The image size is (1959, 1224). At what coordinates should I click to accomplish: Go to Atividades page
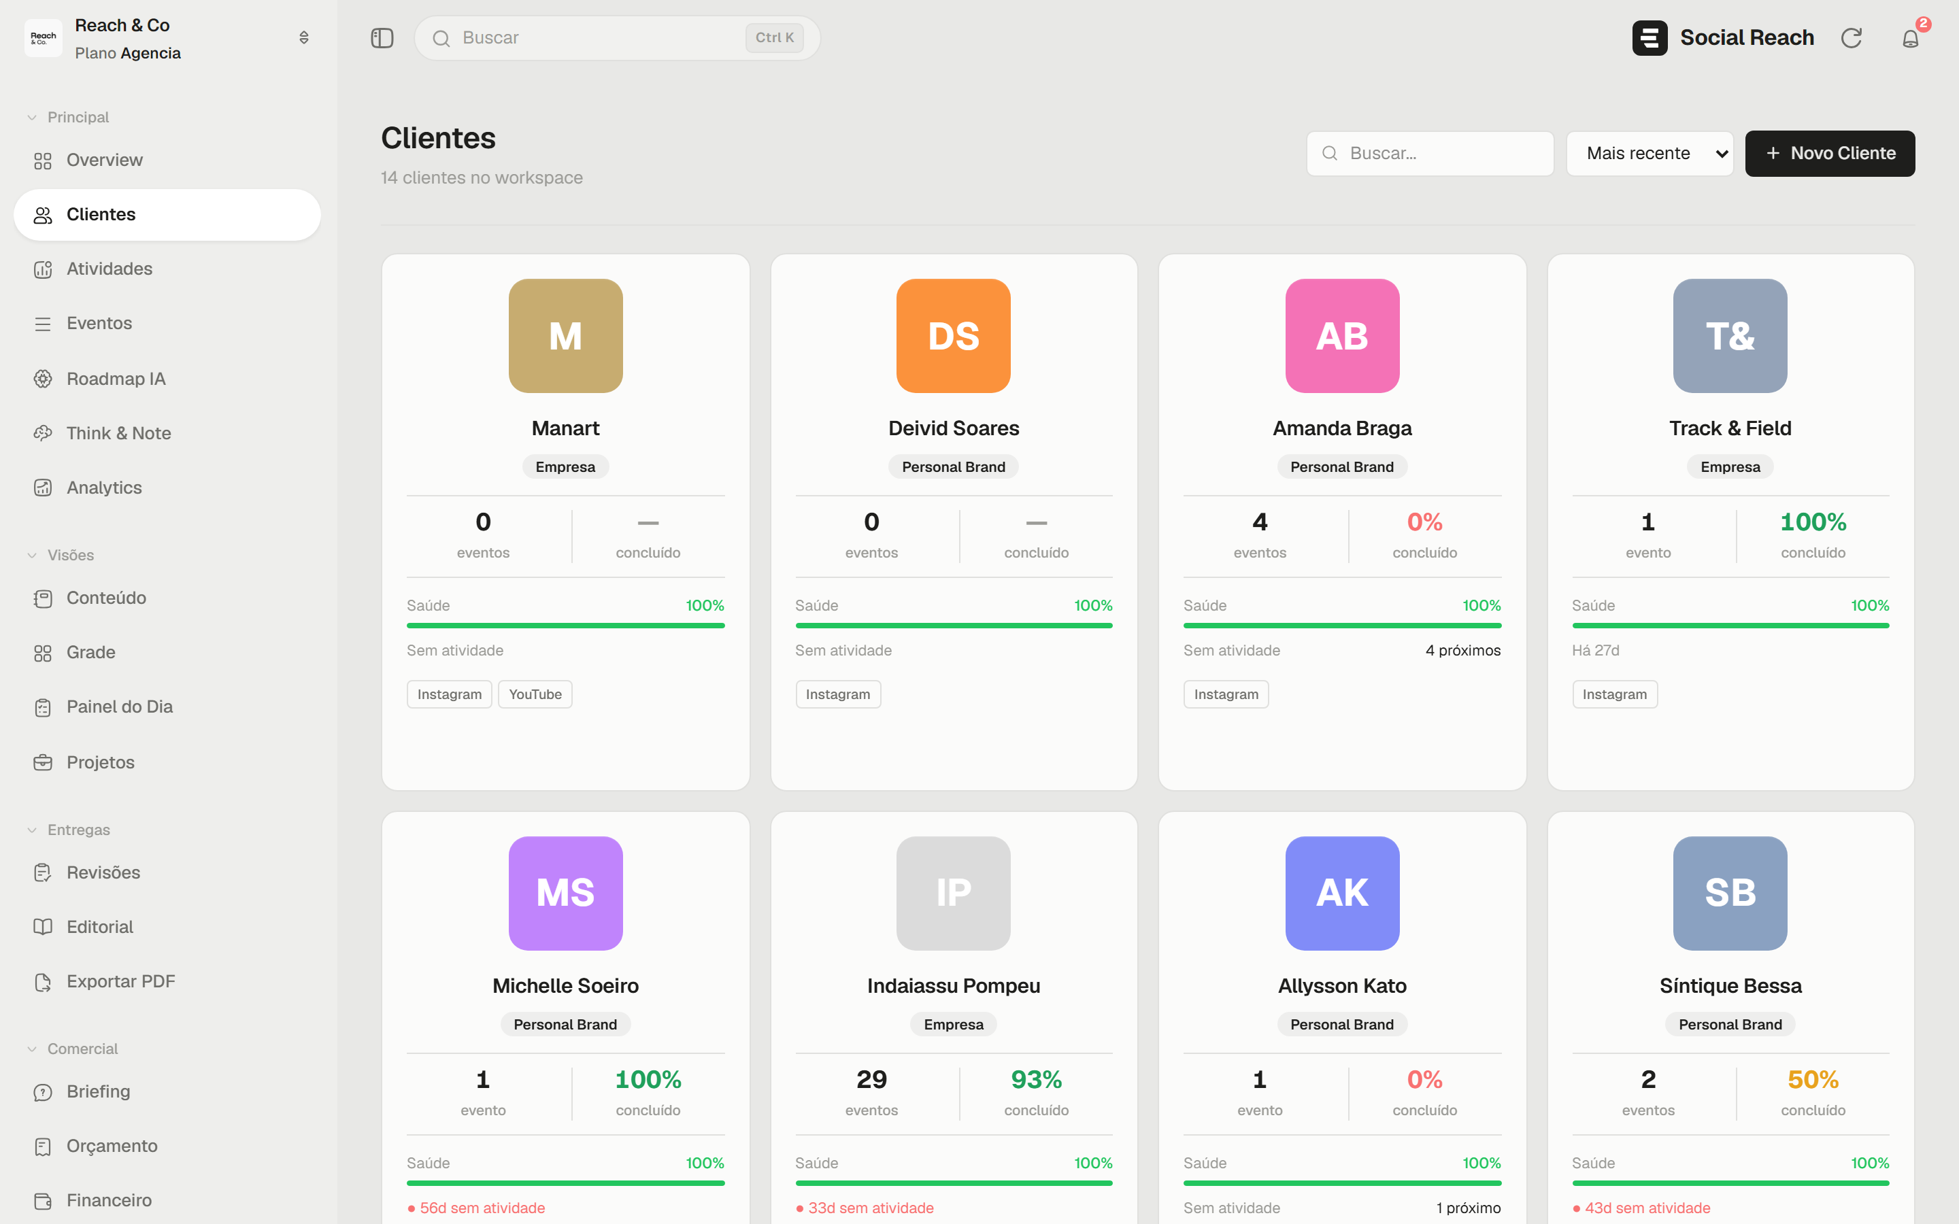pyautogui.click(x=167, y=269)
